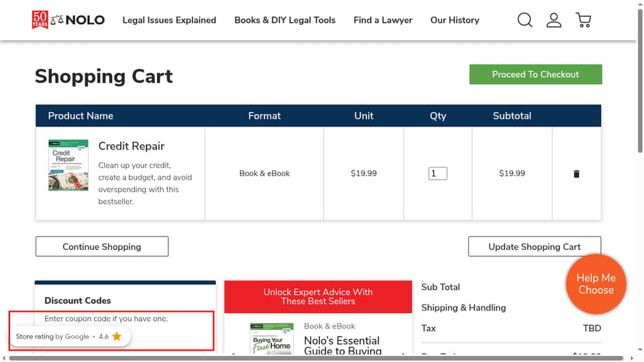Viewport: 644px width, 362px height.
Task: Delete Credit Repair with trash icon
Action: coord(576,174)
